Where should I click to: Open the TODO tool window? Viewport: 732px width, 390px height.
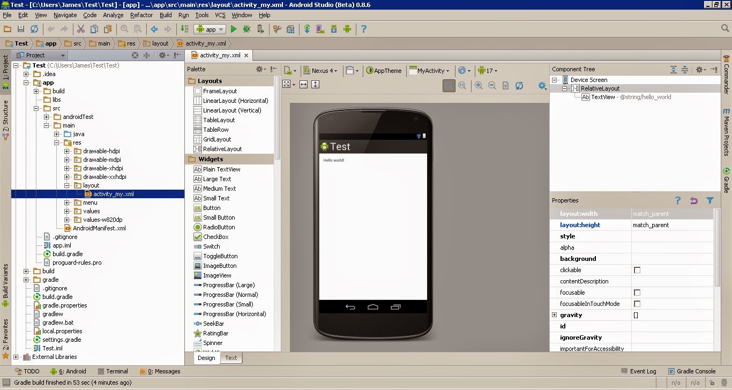[x=27, y=371]
